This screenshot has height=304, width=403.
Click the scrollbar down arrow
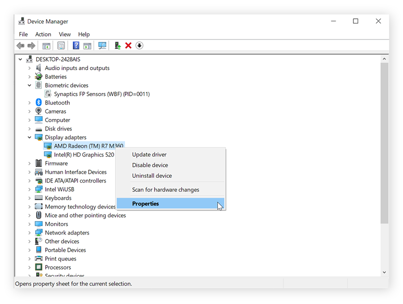(384, 272)
